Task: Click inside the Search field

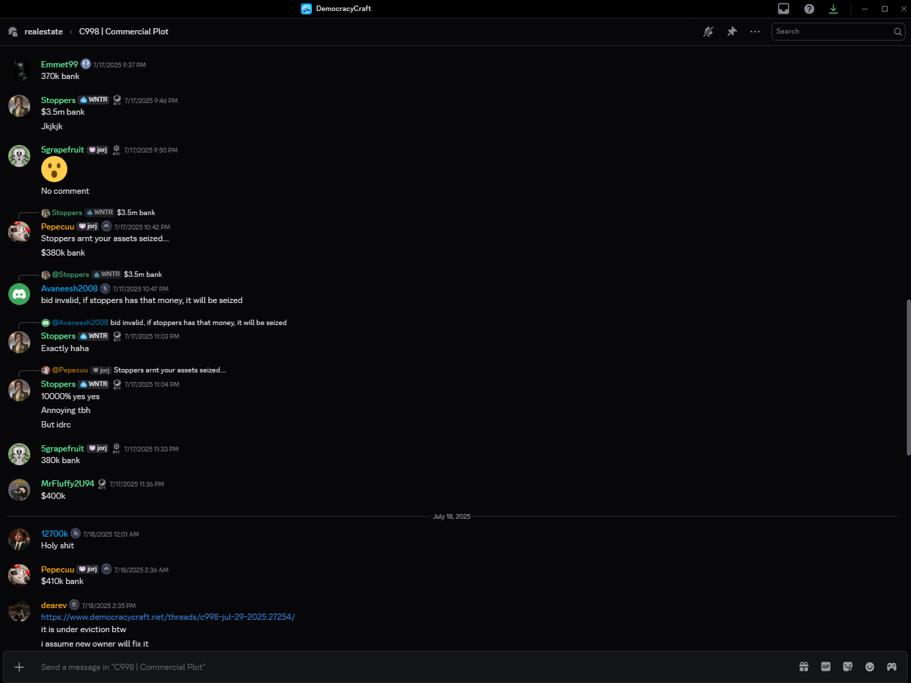Action: [x=838, y=32]
